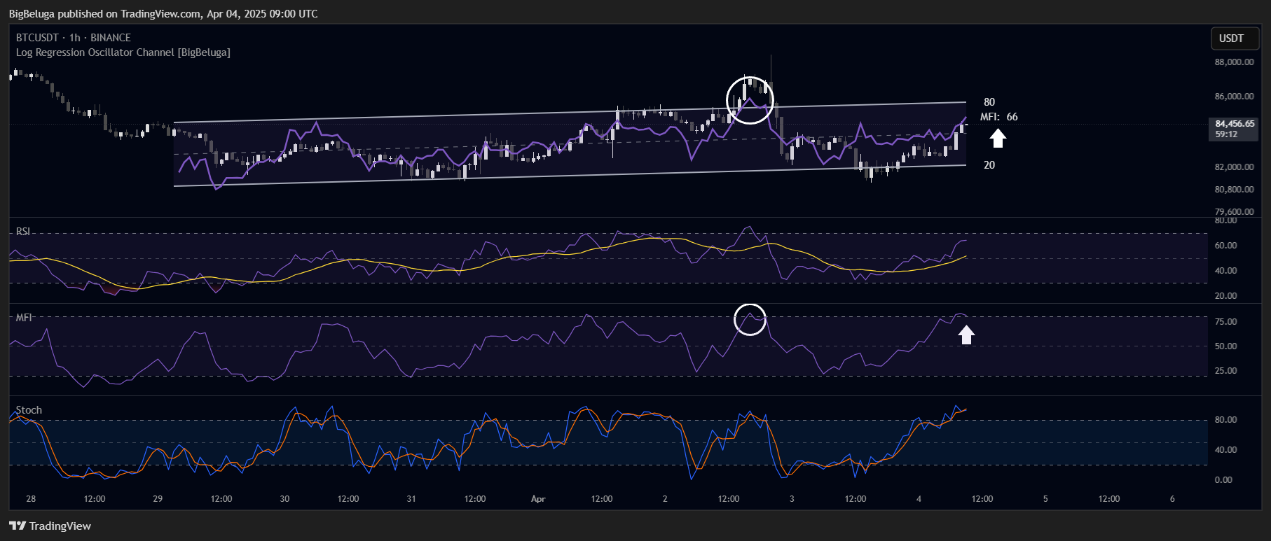Click the Log Regression Oscillator Channel indicator title

(x=123, y=52)
